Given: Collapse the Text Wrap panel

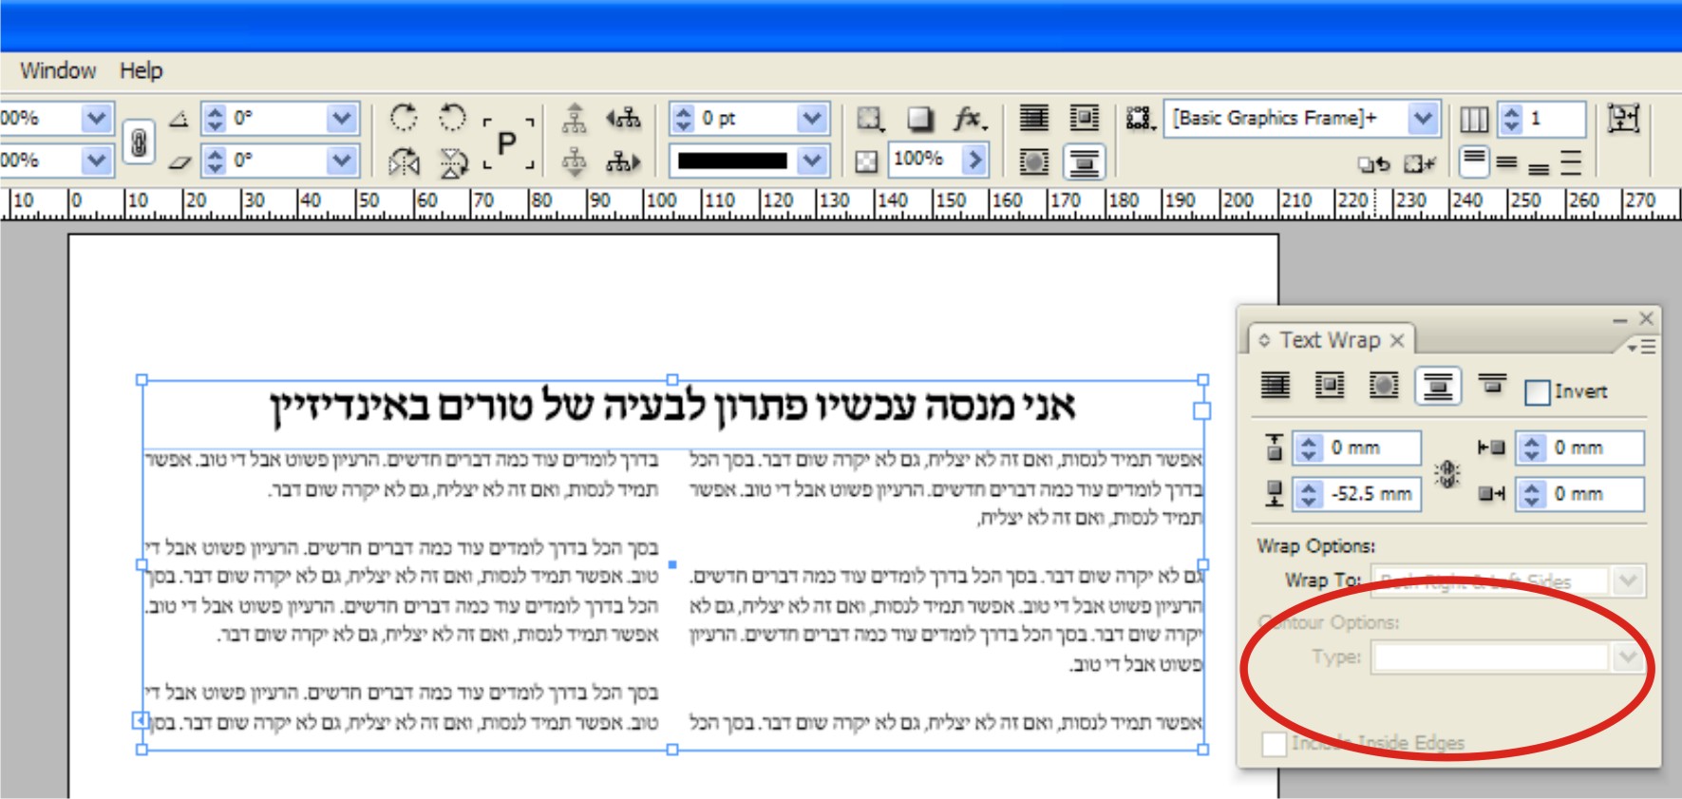Looking at the screenshot, I should (x=1620, y=320).
